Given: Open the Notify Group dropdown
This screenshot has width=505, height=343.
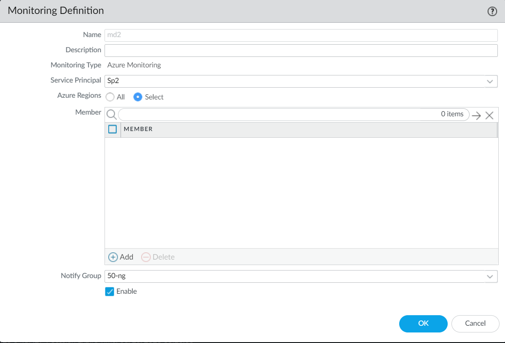Looking at the screenshot, I should pos(490,276).
